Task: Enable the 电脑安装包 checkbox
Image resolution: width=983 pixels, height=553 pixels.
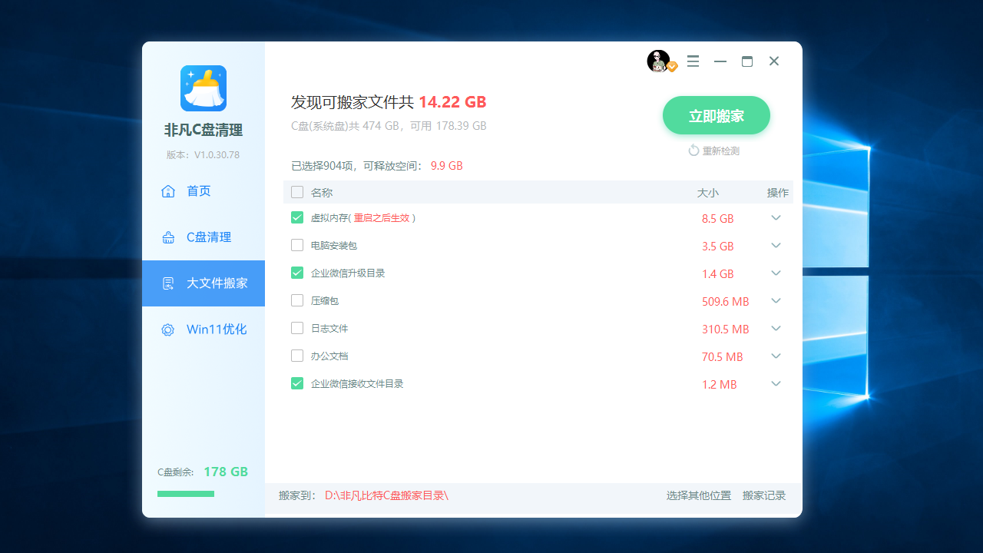Action: pyautogui.click(x=297, y=245)
